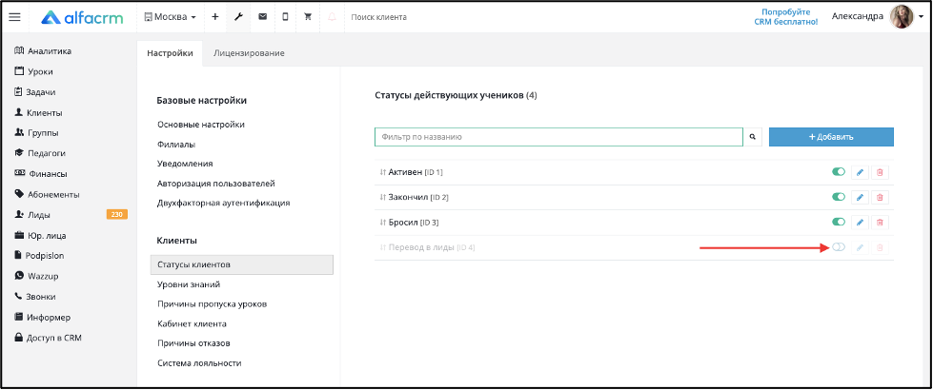Open Двухфакторная аутентификация settings
This screenshot has width=933, height=390.
point(224,203)
